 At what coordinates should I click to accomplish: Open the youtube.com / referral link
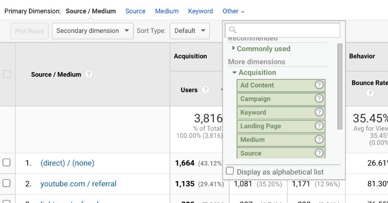tap(78, 184)
